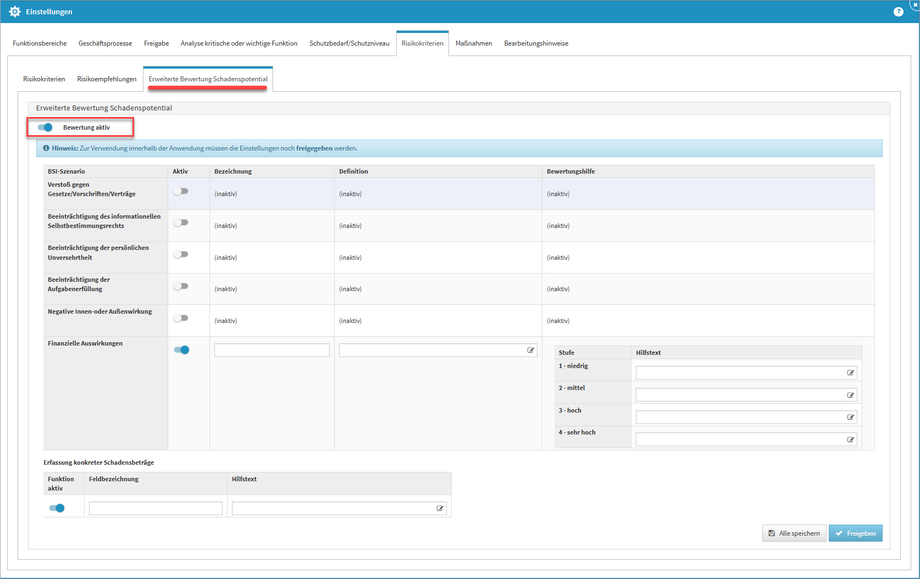The height and width of the screenshot is (579, 920).
Task: Open editor icon in Definition field
Action: [x=531, y=350]
